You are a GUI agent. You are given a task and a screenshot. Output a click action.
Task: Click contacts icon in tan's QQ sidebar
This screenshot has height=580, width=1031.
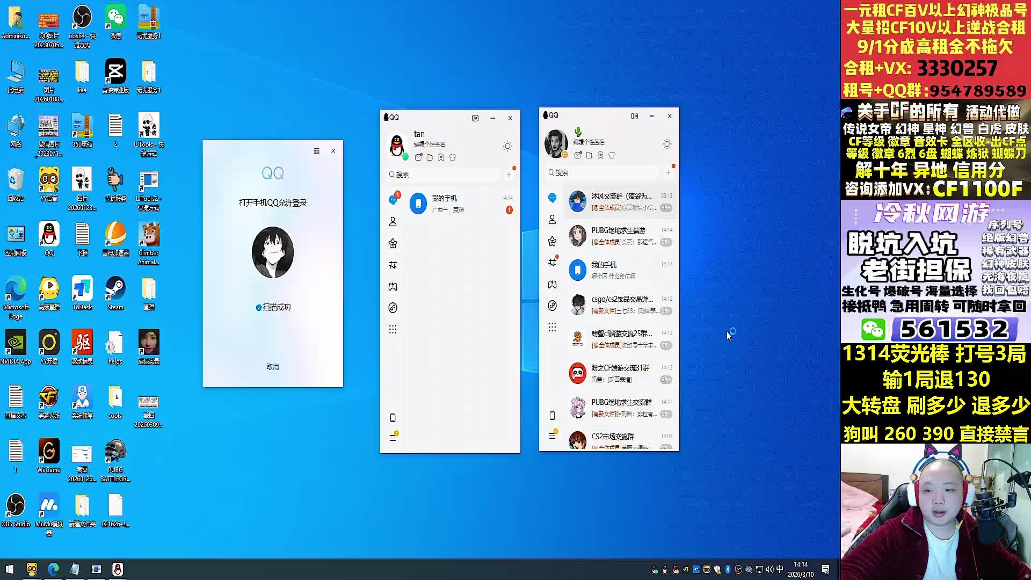(393, 222)
